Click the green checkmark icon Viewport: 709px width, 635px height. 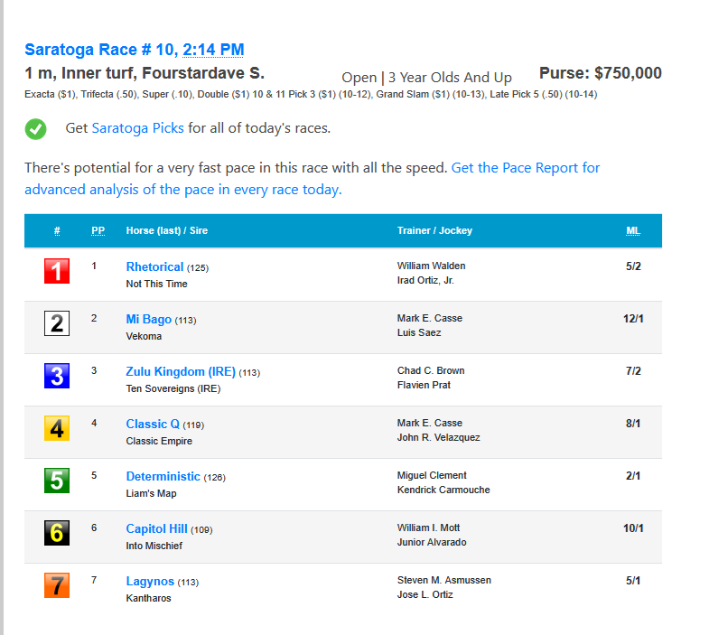click(36, 129)
